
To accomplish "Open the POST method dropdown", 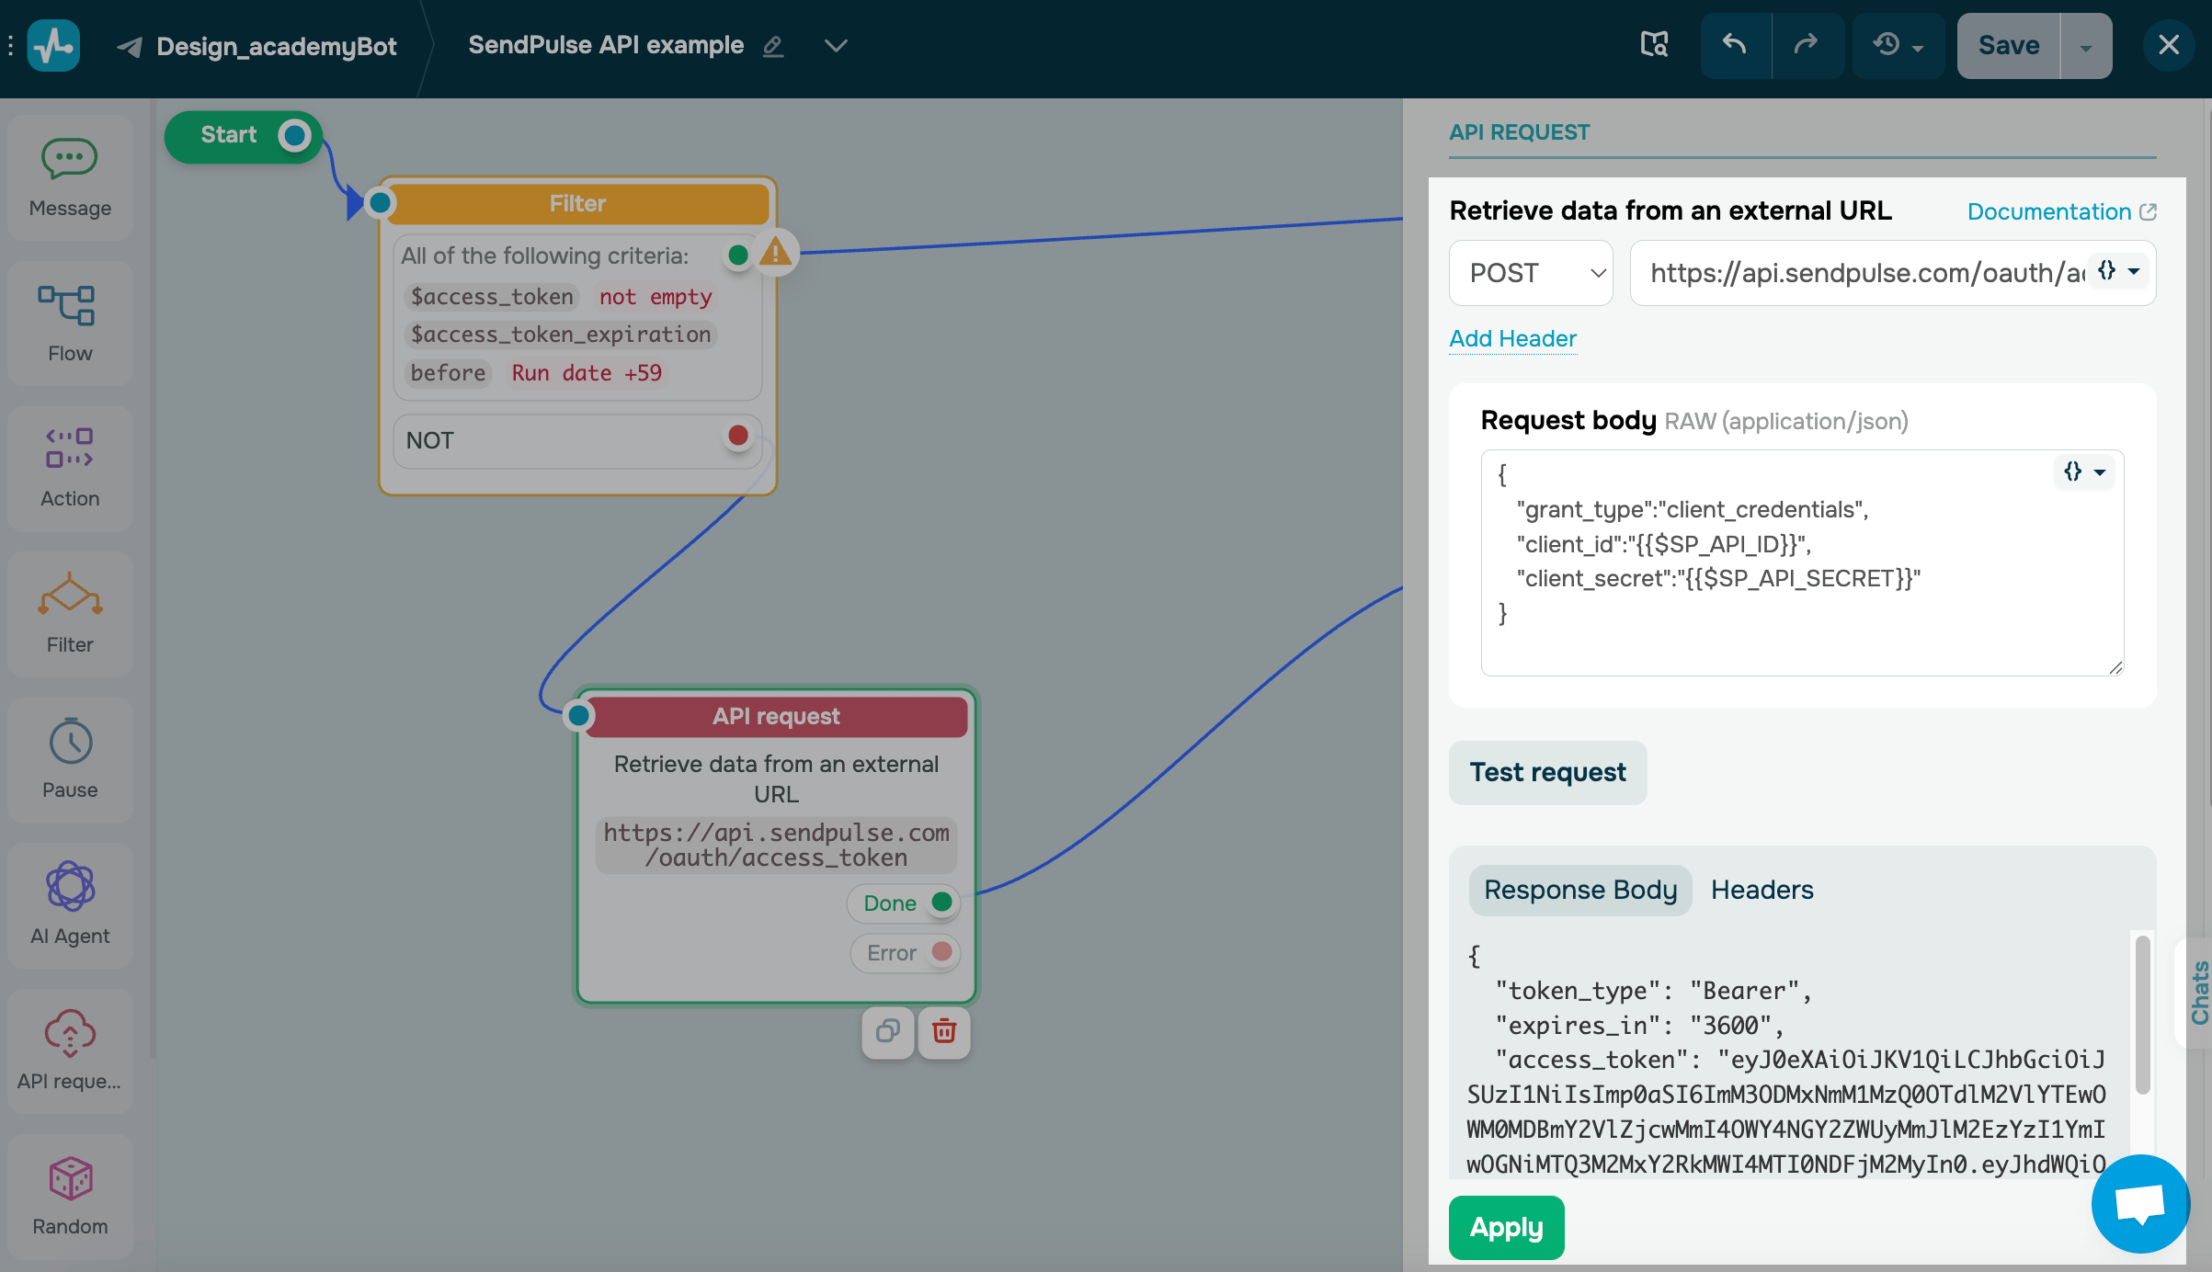I will [1531, 273].
